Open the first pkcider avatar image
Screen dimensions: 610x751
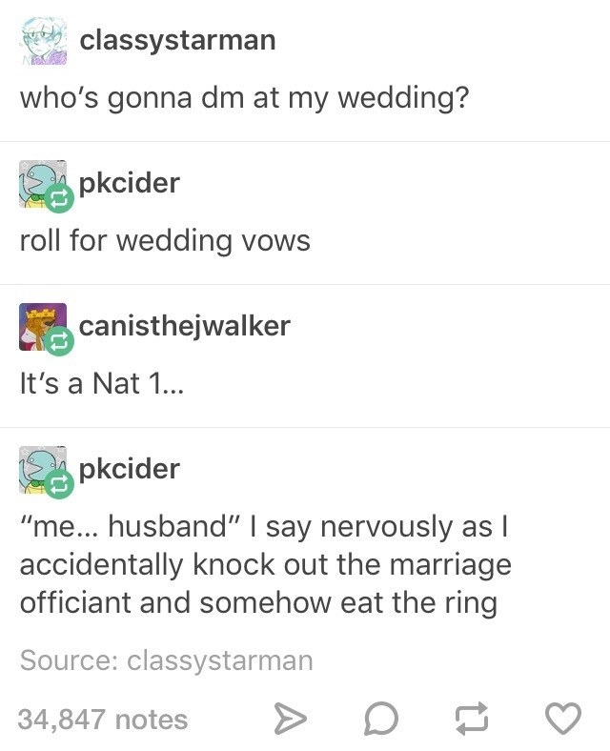(43, 183)
